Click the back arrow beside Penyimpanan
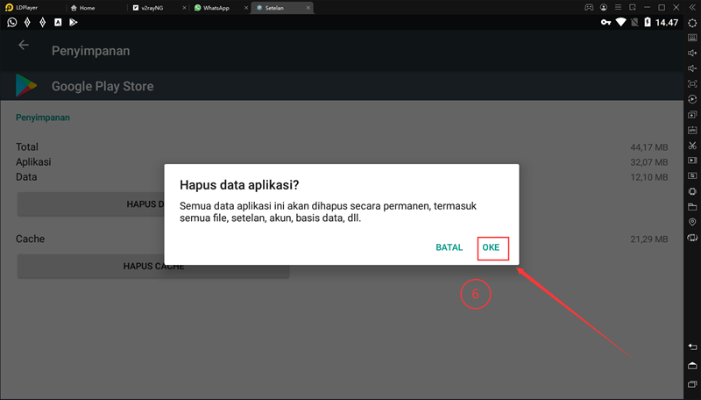The height and width of the screenshot is (400, 701). tap(24, 46)
